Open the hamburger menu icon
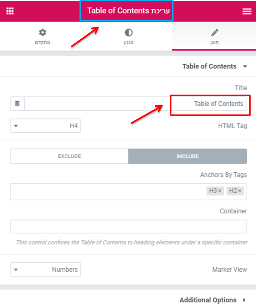 point(247,11)
